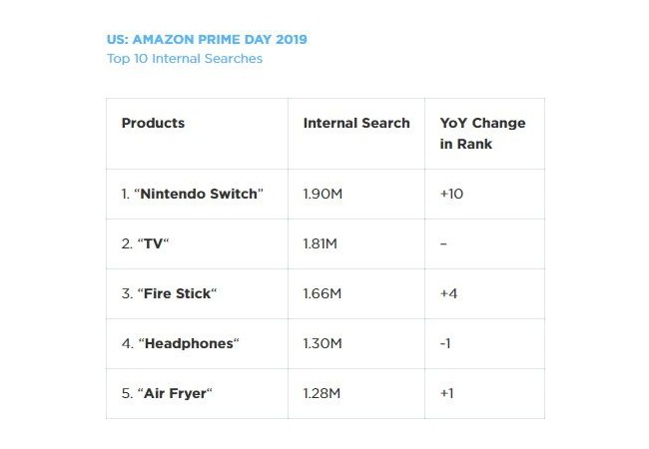Click the "TV" product entry

point(147,243)
